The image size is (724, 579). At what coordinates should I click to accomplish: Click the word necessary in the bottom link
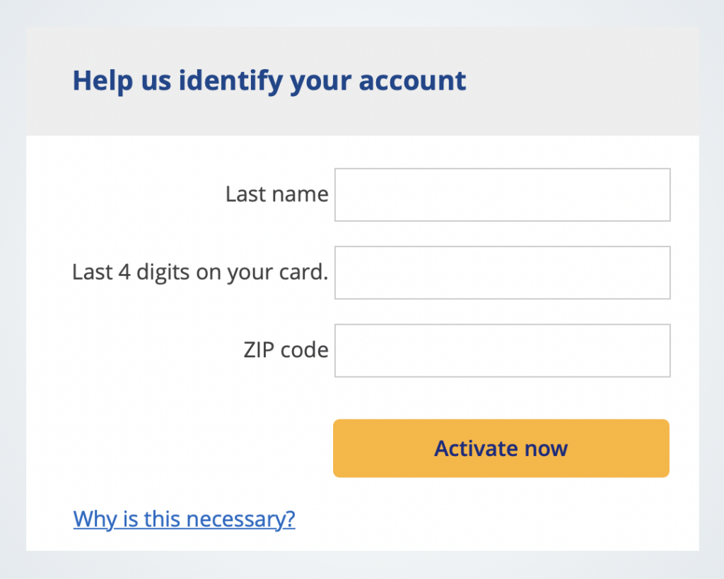click(243, 520)
